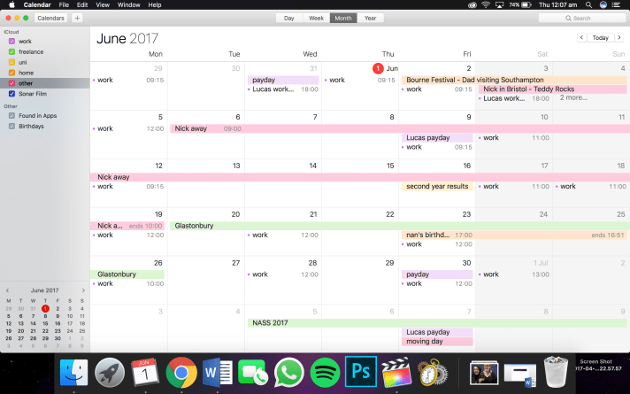This screenshot has width=630, height=394.
Task: Open WhatsApp from the dock
Action: pyautogui.click(x=289, y=371)
